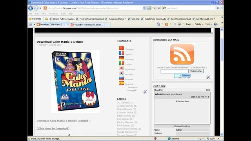Translate page via Korean flag
This screenshot has height=141, width=251.
point(122,73)
